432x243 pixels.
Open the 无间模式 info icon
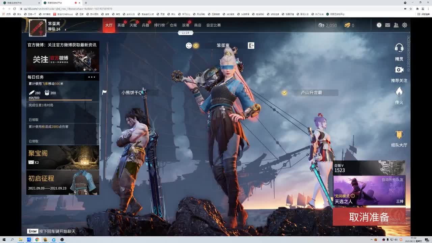click(353, 196)
